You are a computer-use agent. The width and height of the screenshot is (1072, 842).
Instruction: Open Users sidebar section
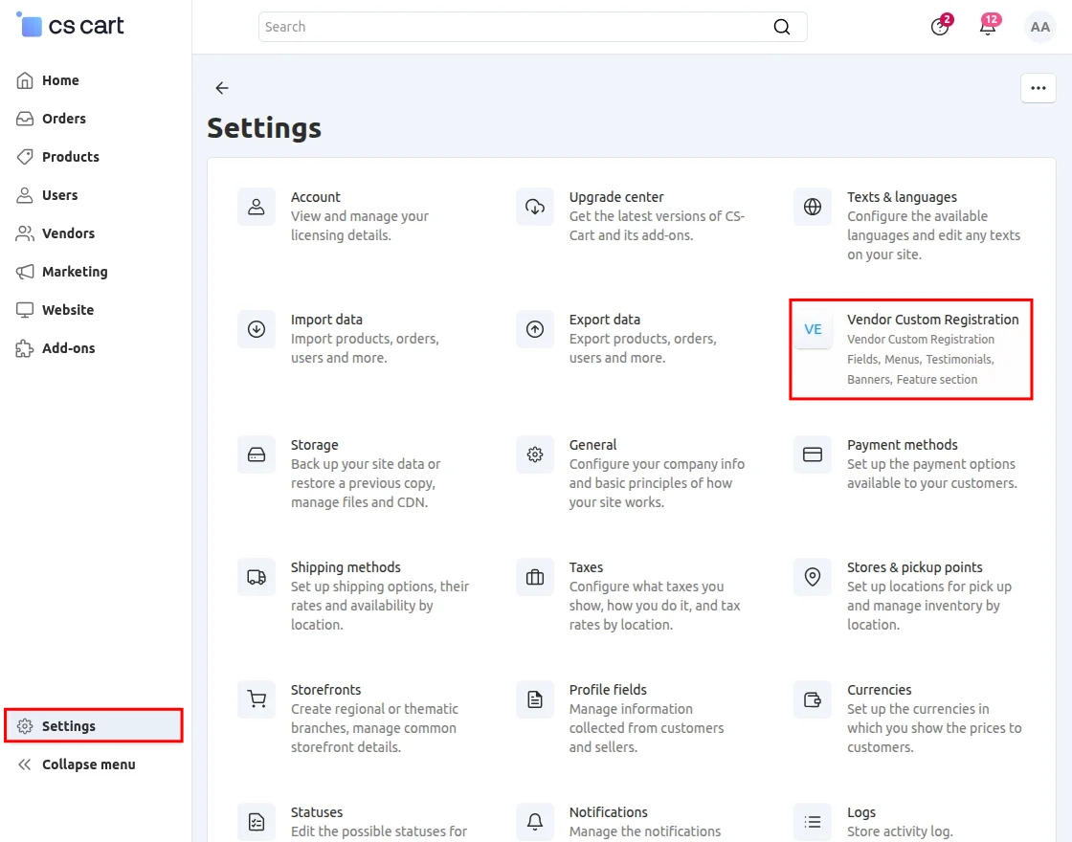[59, 195]
